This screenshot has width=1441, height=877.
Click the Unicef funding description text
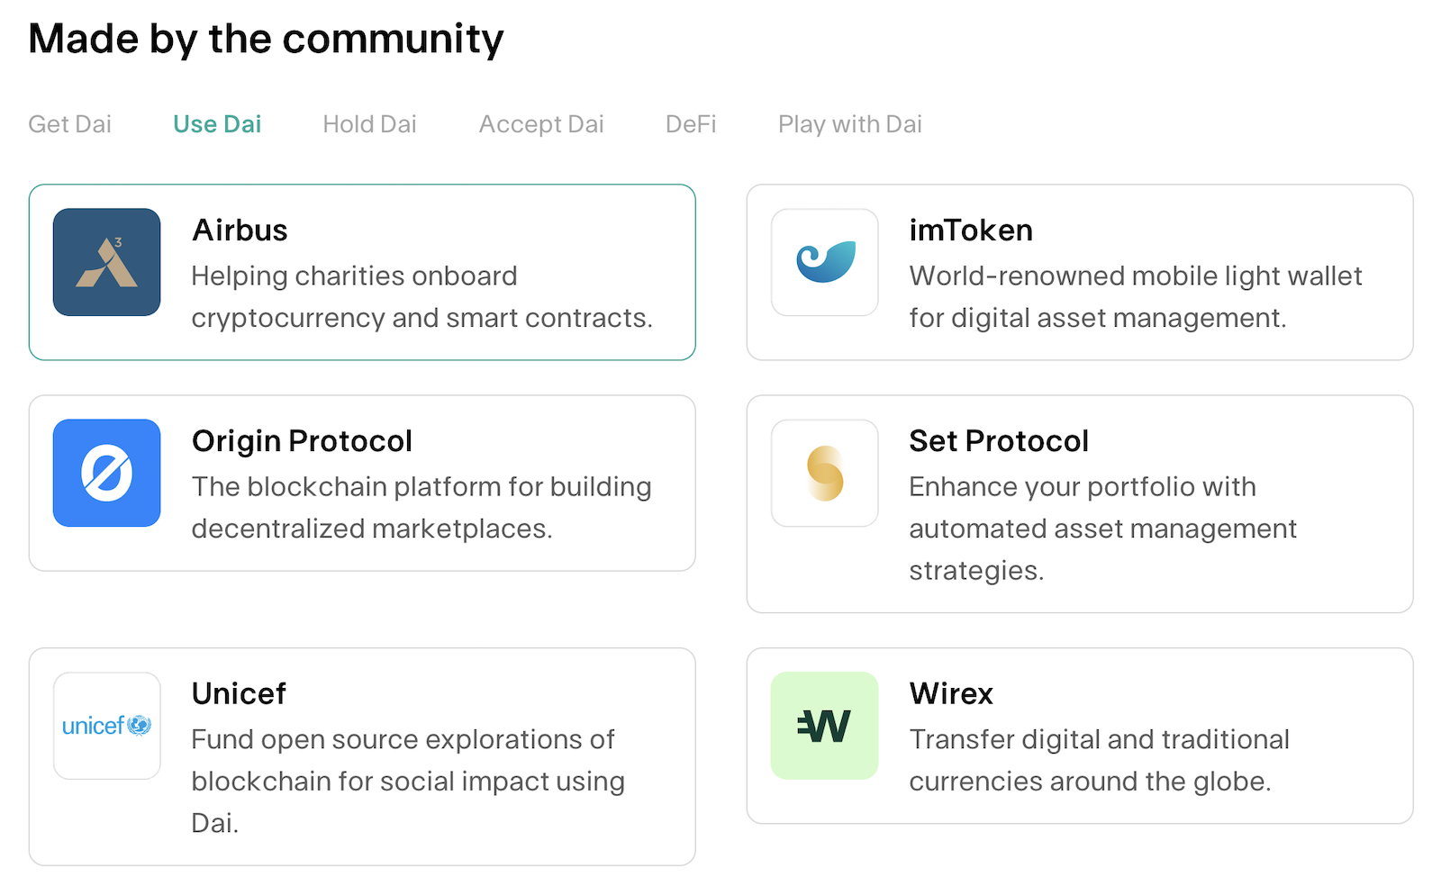pos(407,781)
